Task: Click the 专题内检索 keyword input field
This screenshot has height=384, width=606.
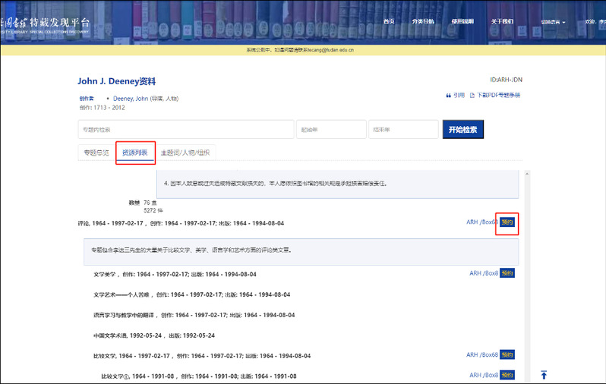Action: tap(185, 130)
